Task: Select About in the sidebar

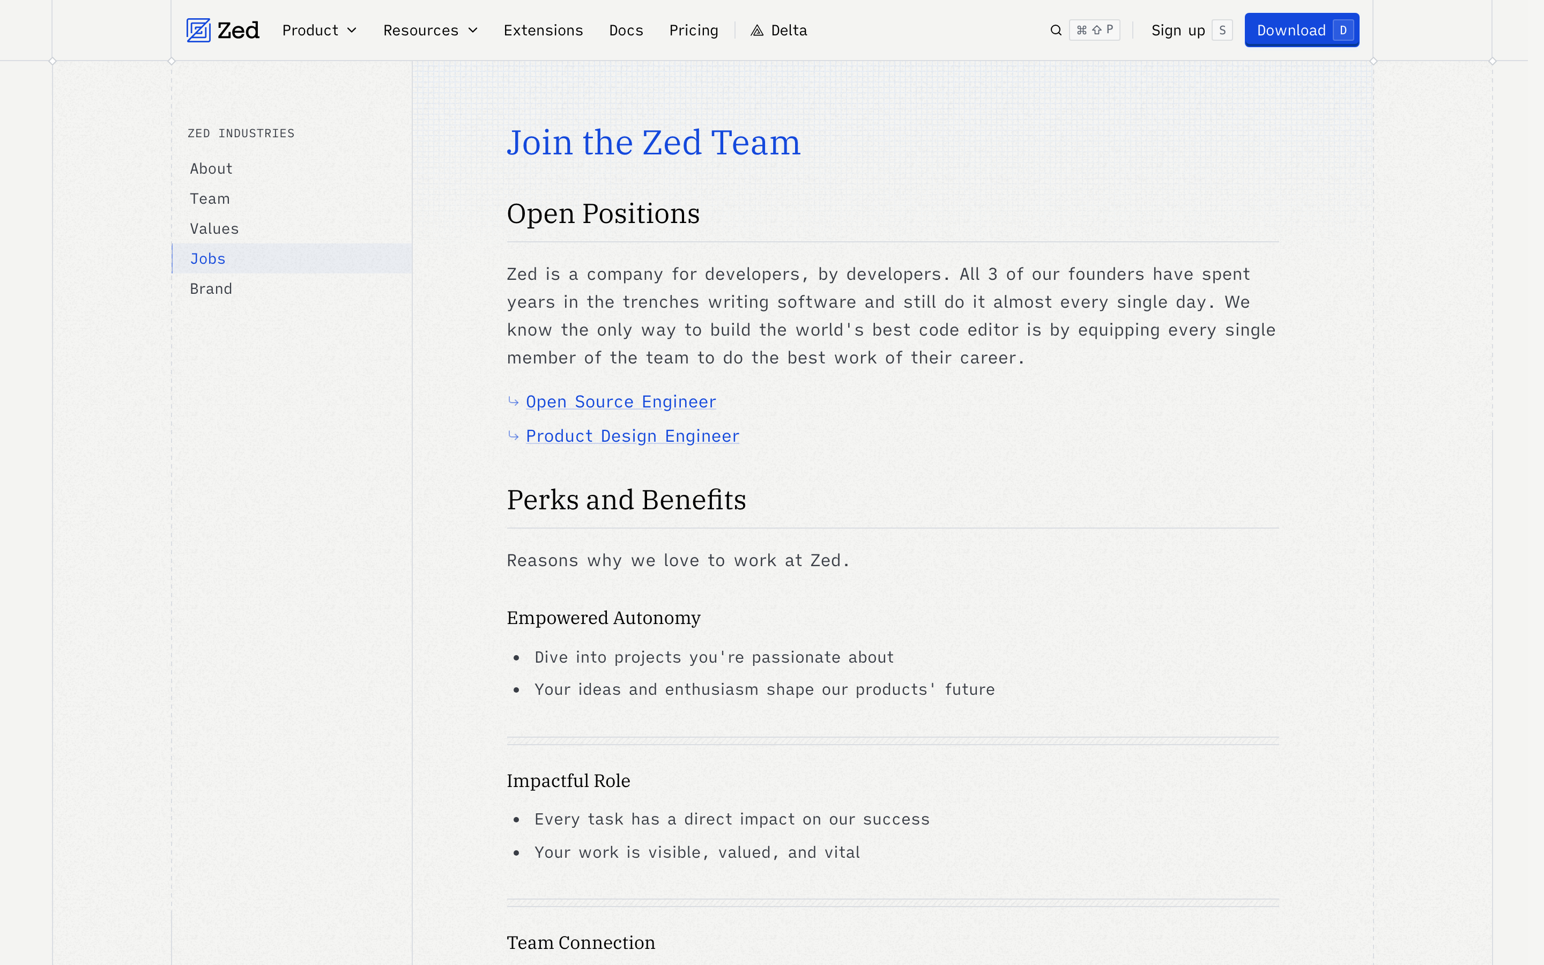Action: pyautogui.click(x=292, y=168)
